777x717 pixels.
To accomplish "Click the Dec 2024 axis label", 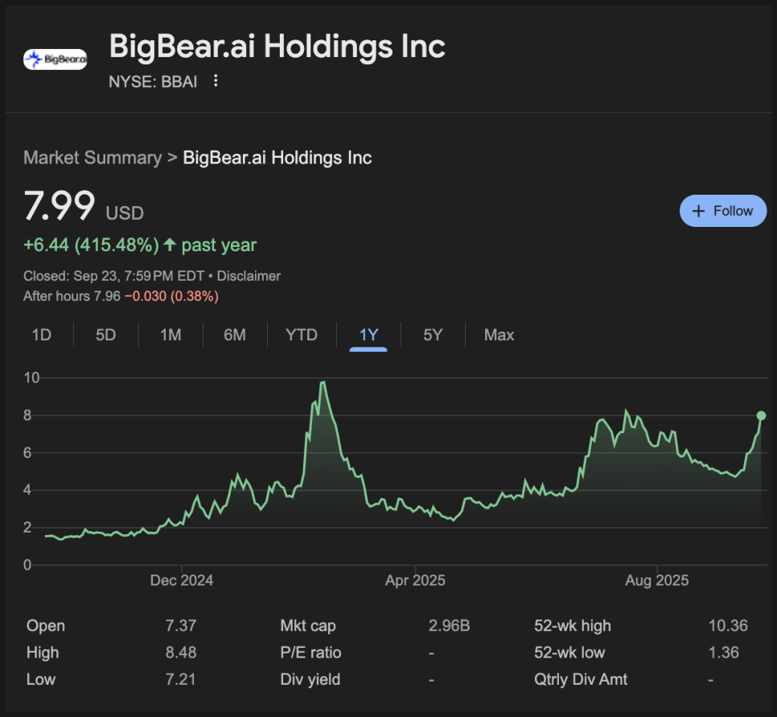I will [x=182, y=581].
